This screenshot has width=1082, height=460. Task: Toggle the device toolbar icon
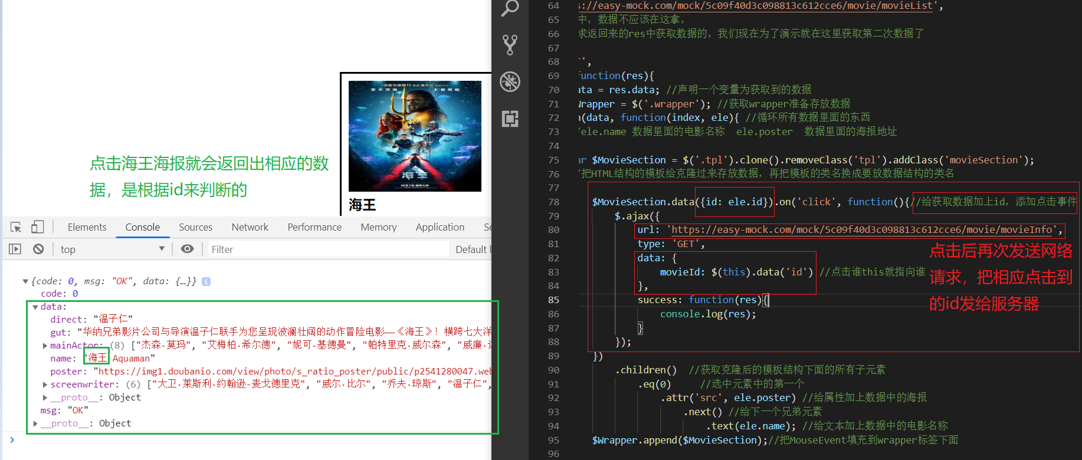[x=38, y=227]
